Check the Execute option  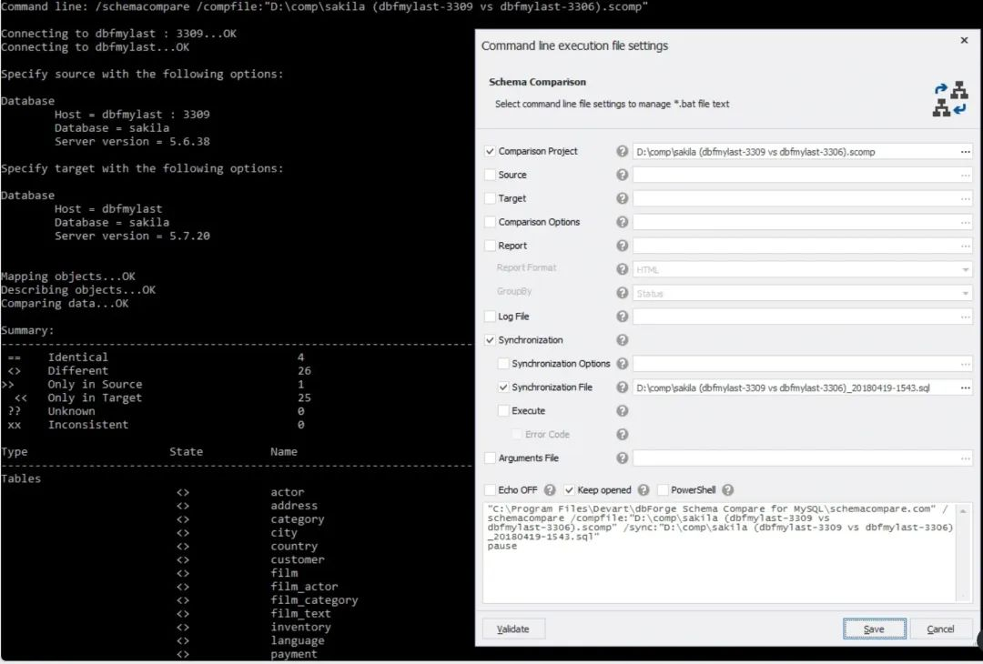tap(503, 410)
